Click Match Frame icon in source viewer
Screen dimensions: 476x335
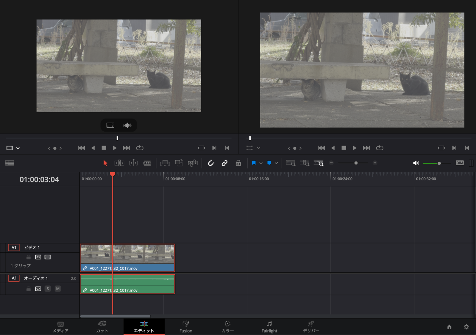[x=202, y=148]
